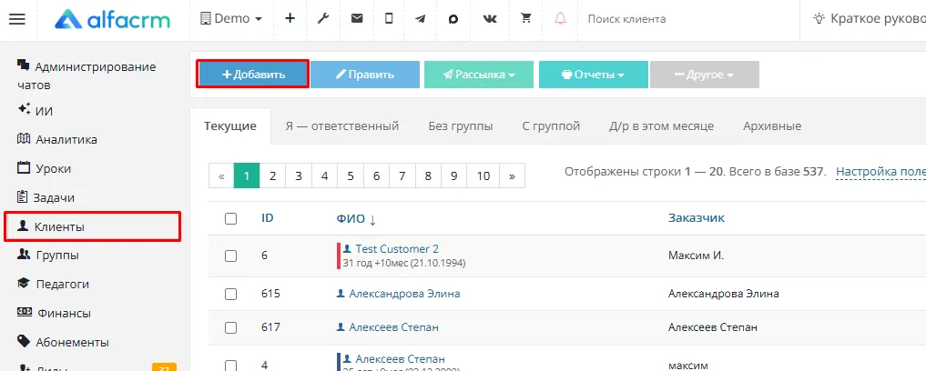Open Задачи in sidebar
The width and height of the screenshot is (926, 371).
click(x=46, y=197)
